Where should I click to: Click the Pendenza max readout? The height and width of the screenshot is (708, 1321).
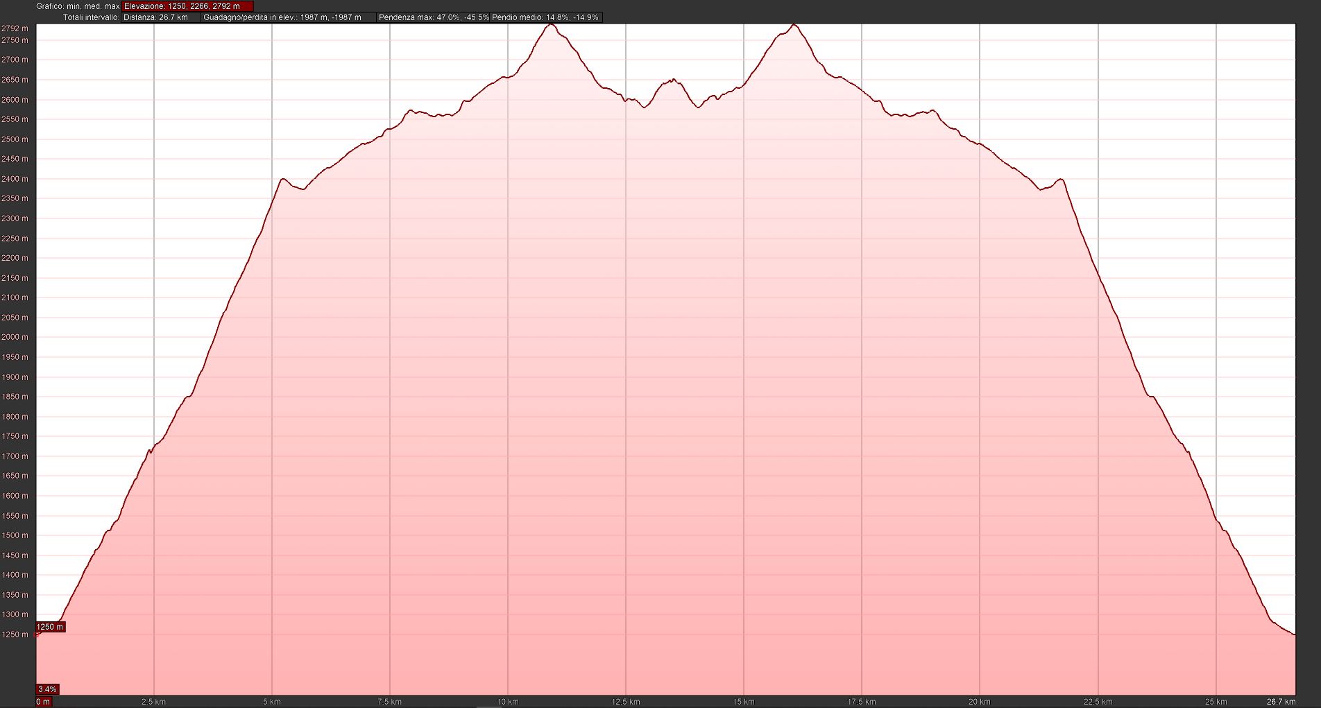[x=433, y=17]
